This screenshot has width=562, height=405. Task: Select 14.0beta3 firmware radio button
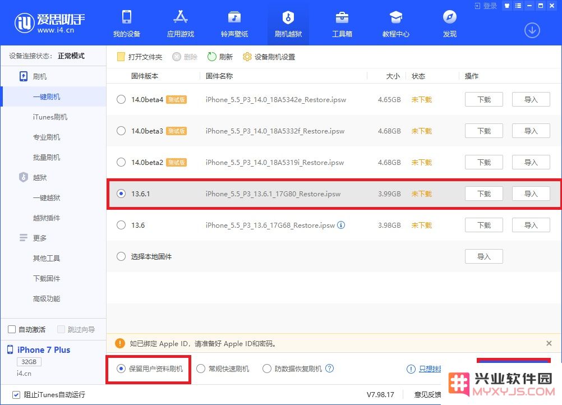(x=121, y=131)
